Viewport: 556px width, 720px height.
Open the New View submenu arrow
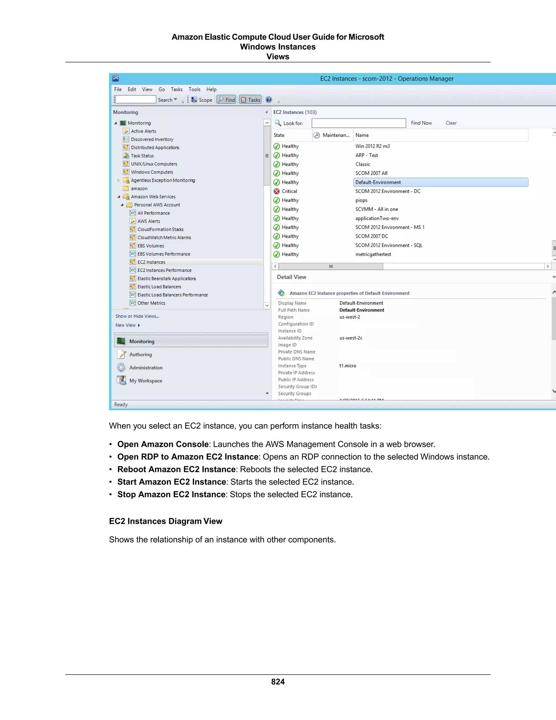(x=139, y=325)
